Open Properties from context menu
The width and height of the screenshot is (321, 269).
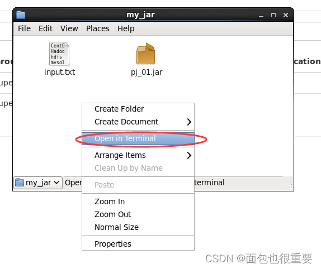coord(138,244)
